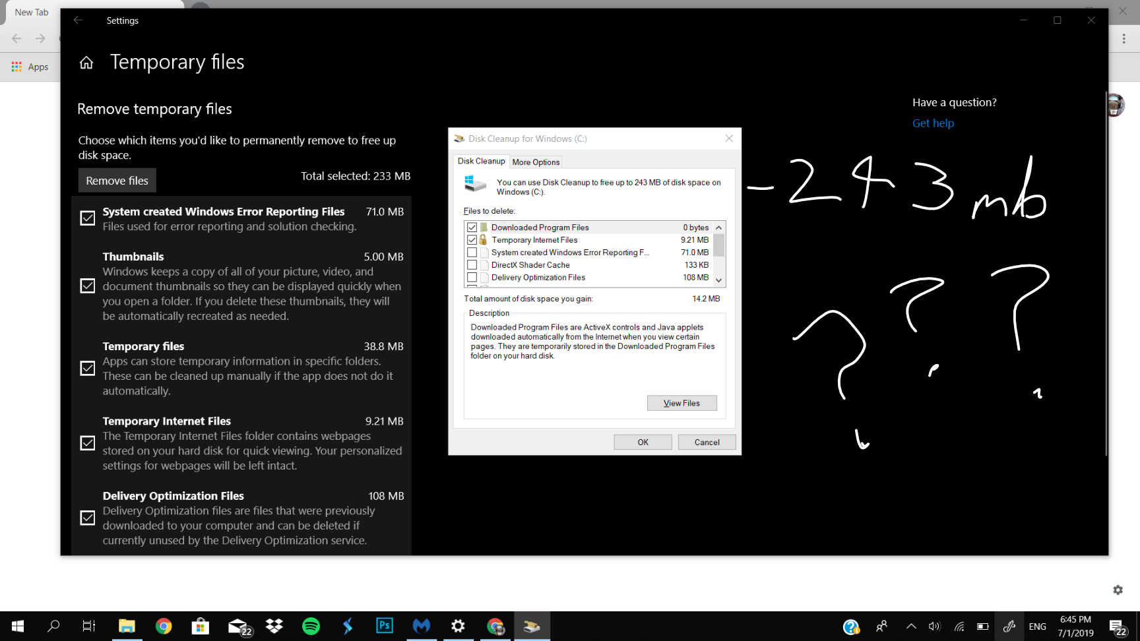Image resolution: width=1140 pixels, height=641 pixels.
Task: Click the Chrome Apps grid icon
Action: (16, 67)
